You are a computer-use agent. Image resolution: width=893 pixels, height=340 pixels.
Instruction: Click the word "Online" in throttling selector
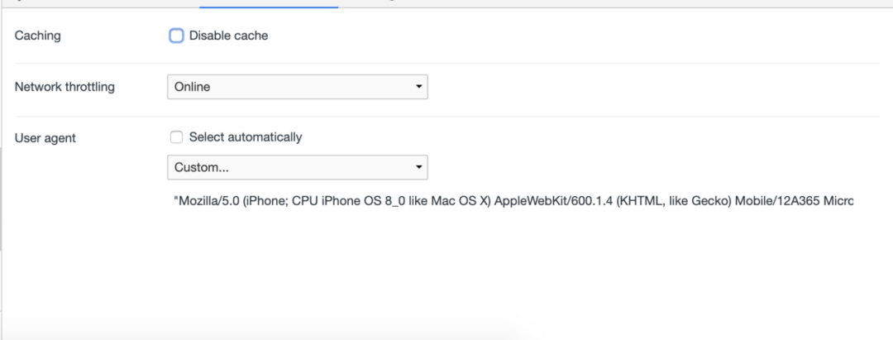click(x=193, y=87)
